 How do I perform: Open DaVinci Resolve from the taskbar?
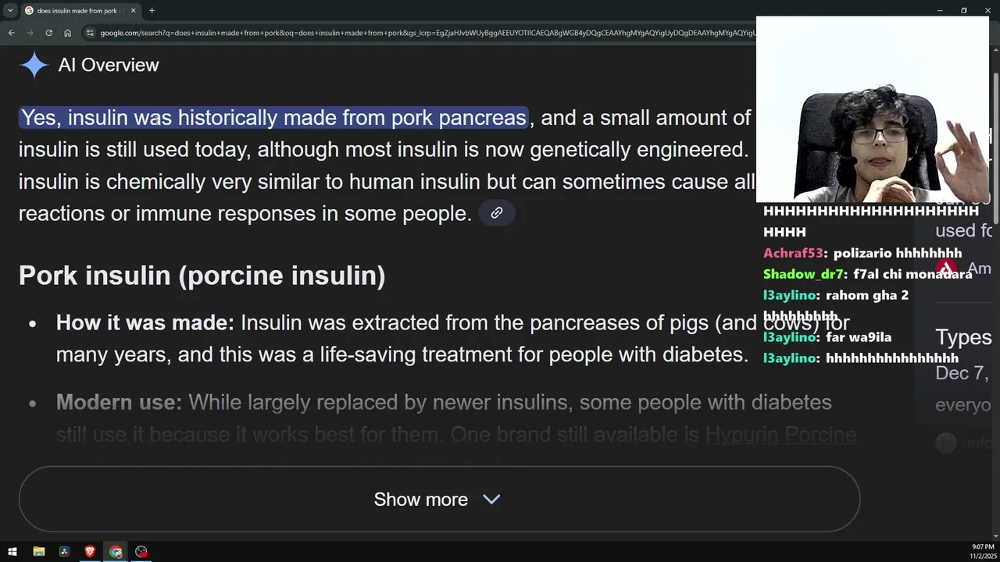(x=64, y=552)
